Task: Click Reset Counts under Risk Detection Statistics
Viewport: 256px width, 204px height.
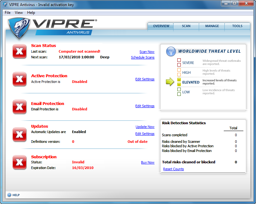Action: tap(174, 169)
